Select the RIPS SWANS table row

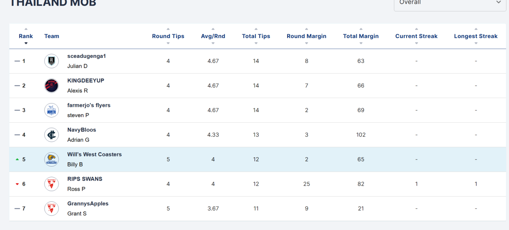[x=255, y=184]
